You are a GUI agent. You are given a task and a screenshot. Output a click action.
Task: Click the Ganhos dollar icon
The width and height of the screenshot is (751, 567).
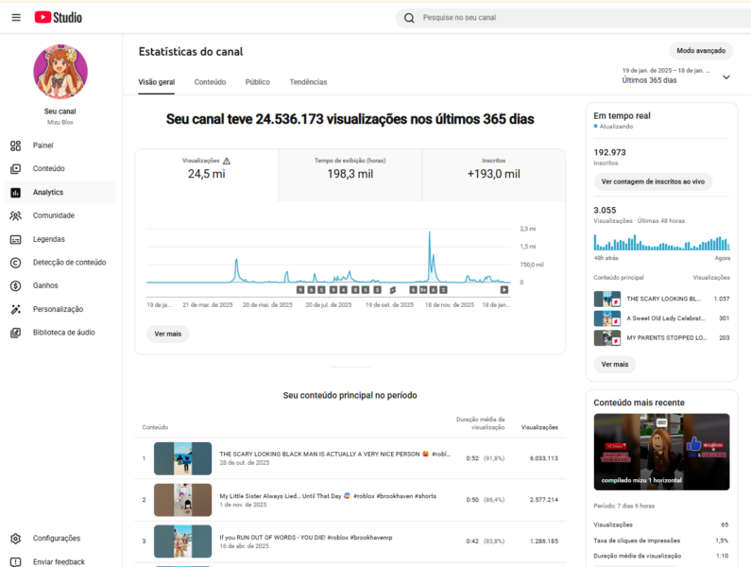15,285
